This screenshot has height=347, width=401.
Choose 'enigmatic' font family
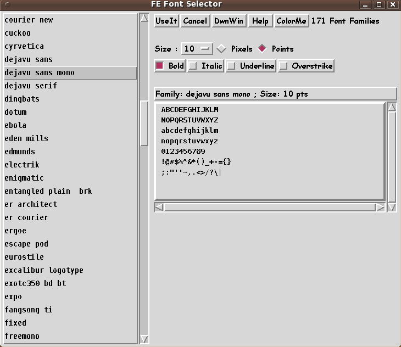pyautogui.click(x=70, y=178)
